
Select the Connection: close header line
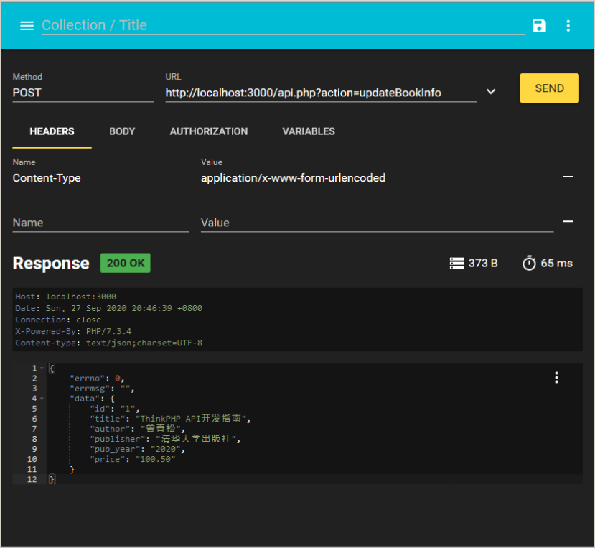(x=58, y=320)
